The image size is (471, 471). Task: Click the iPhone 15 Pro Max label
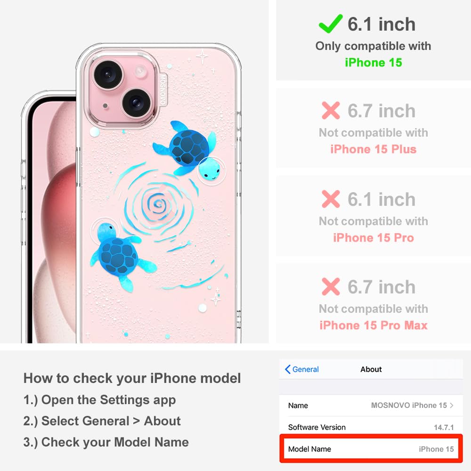coord(374,325)
